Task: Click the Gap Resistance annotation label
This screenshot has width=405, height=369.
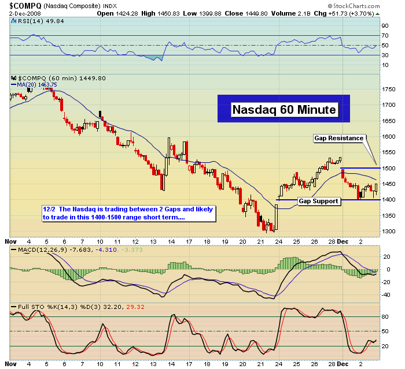Action: pyautogui.click(x=339, y=138)
